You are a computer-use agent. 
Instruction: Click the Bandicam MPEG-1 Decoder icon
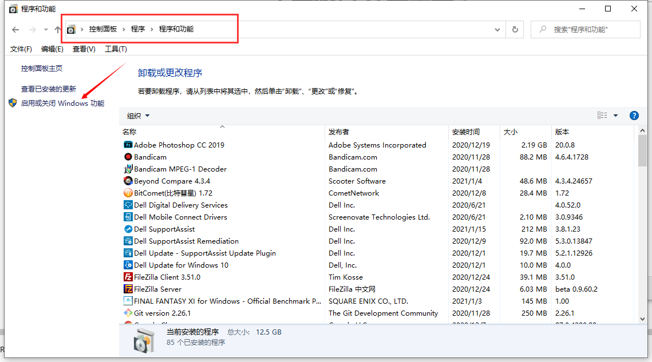point(128,169)
